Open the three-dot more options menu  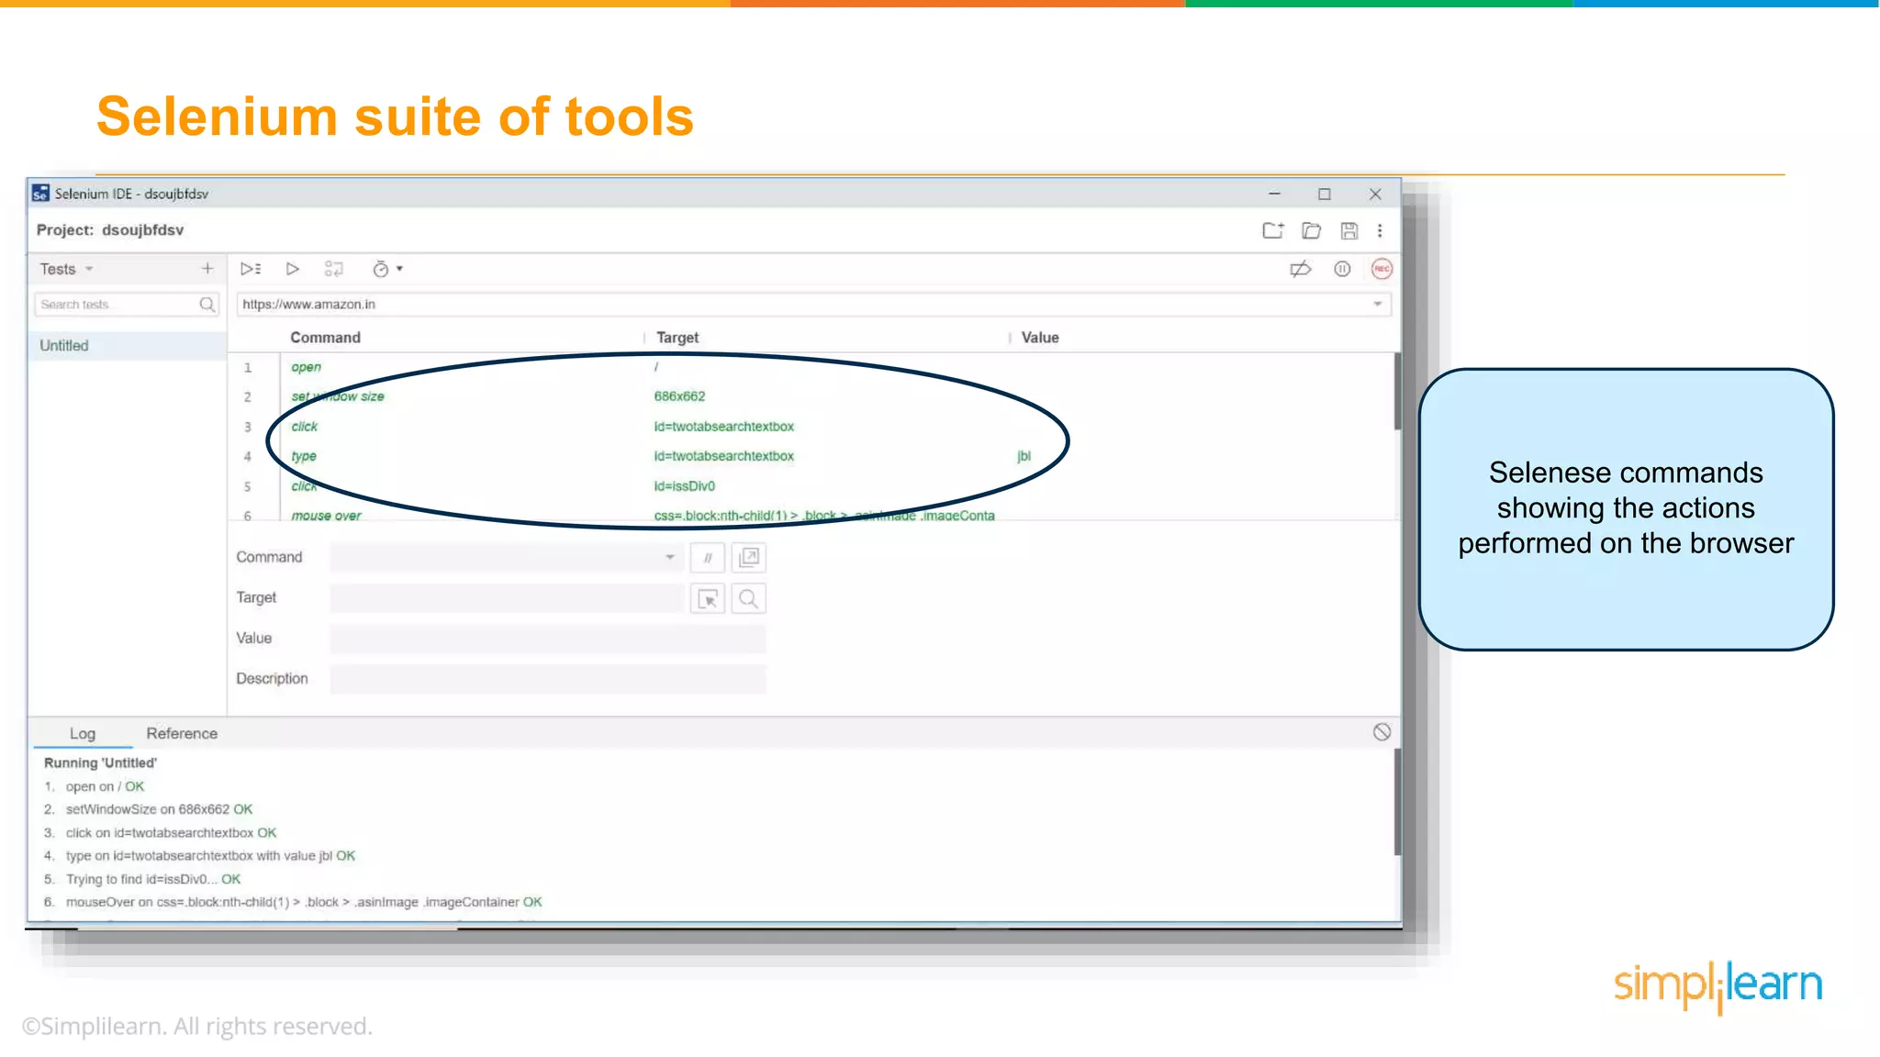coord(1380,230)
